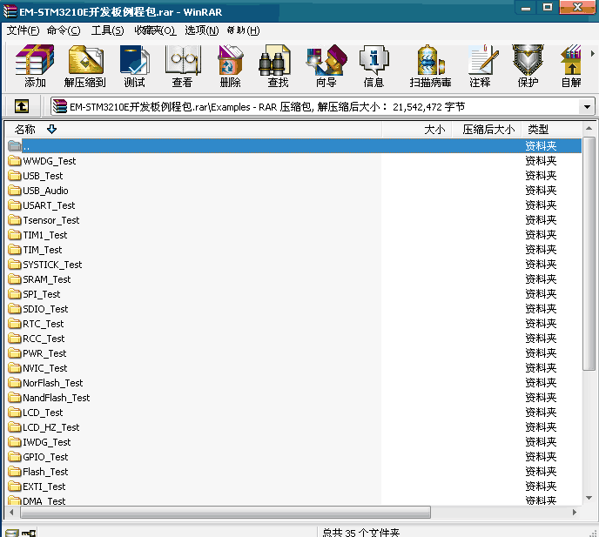Image resolution: width=599 pixels, height=537 pixels.
Task: Open the 工具(S) menu
Action: (107, 30)
